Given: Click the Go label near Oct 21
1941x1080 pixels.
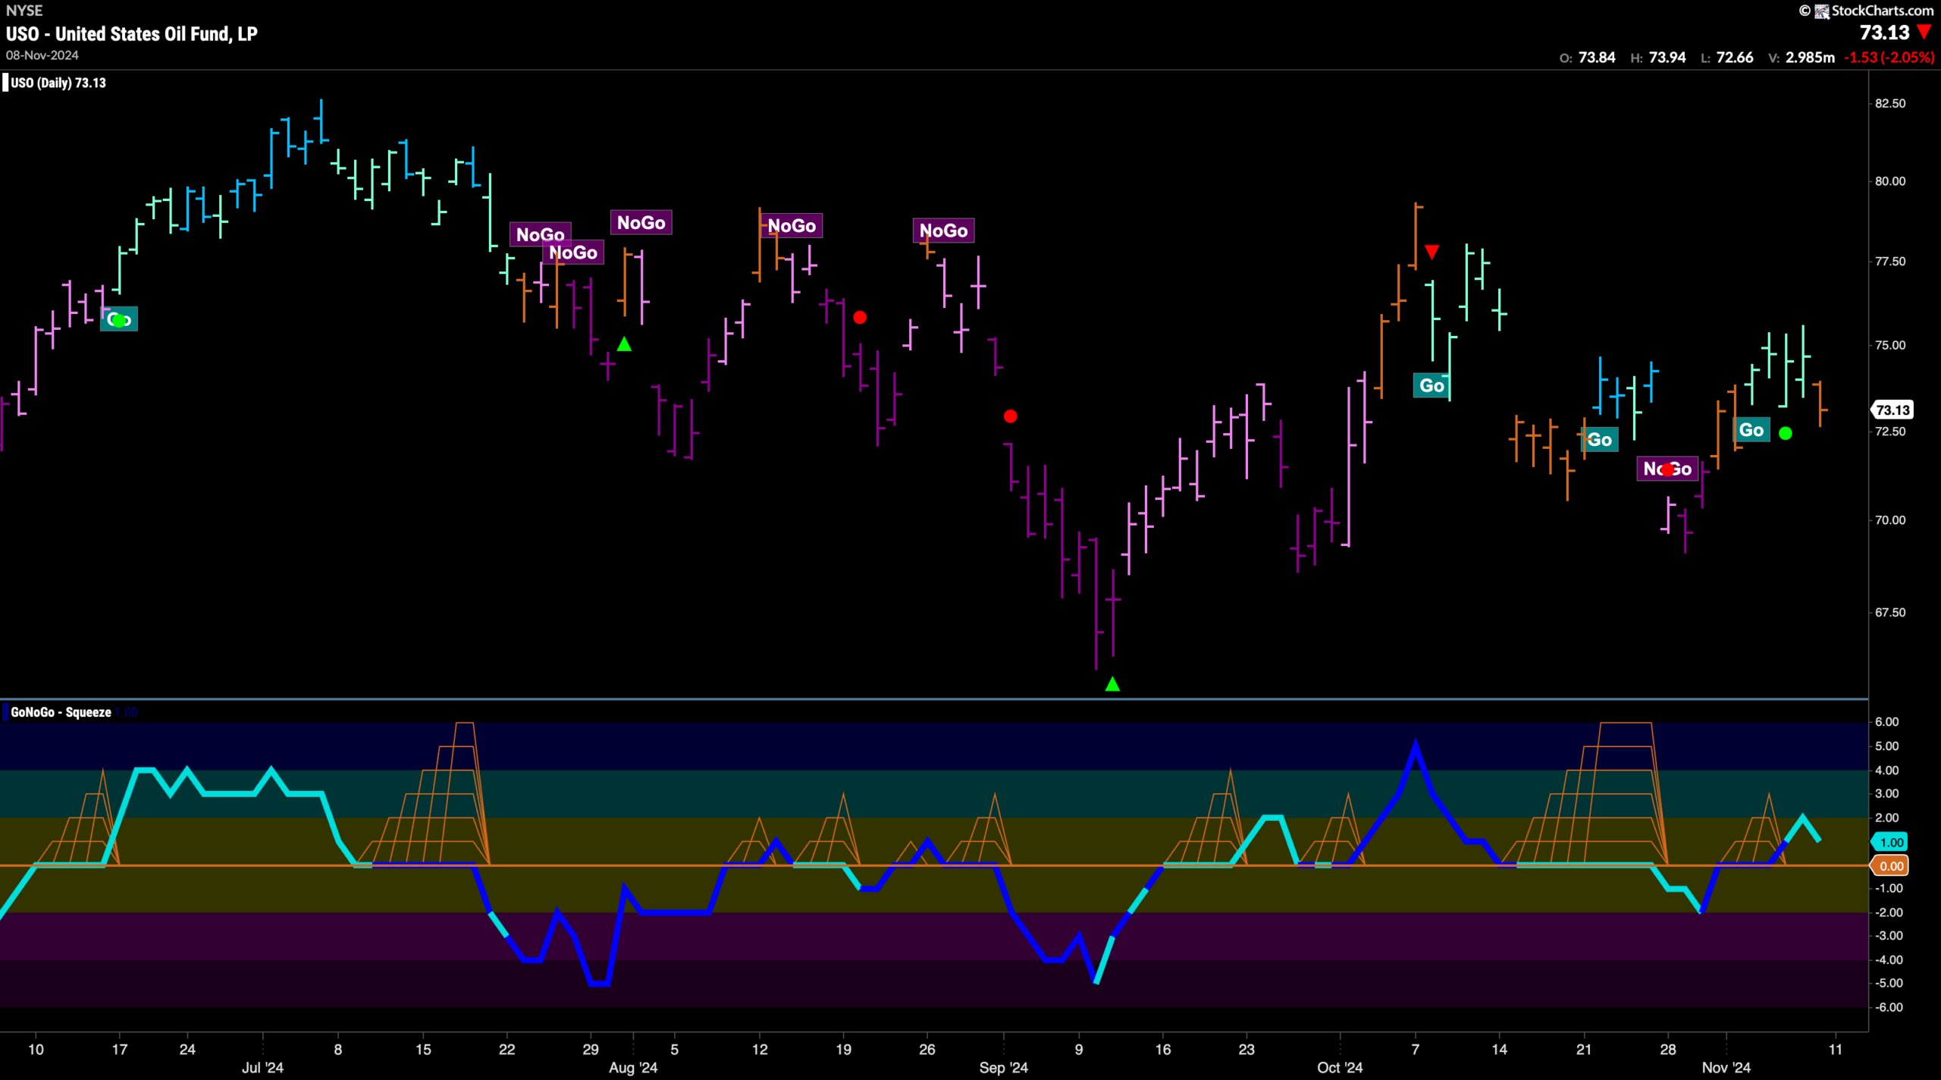Looking at the screenshot, I should point(1599,440).
